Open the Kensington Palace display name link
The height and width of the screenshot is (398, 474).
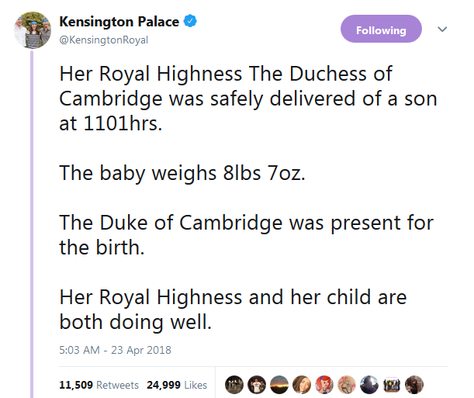119,22
